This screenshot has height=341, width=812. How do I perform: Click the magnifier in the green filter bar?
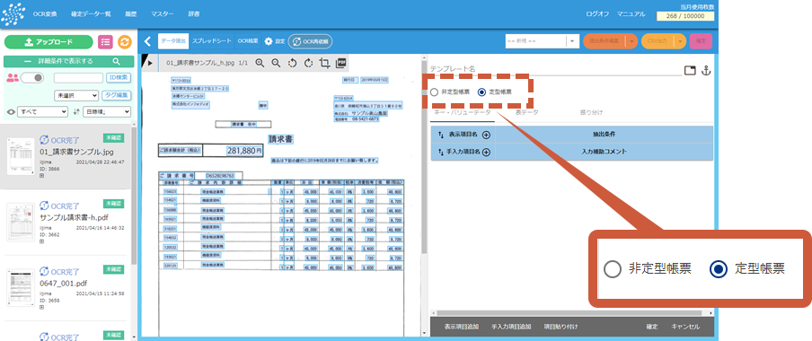(117, 61)
